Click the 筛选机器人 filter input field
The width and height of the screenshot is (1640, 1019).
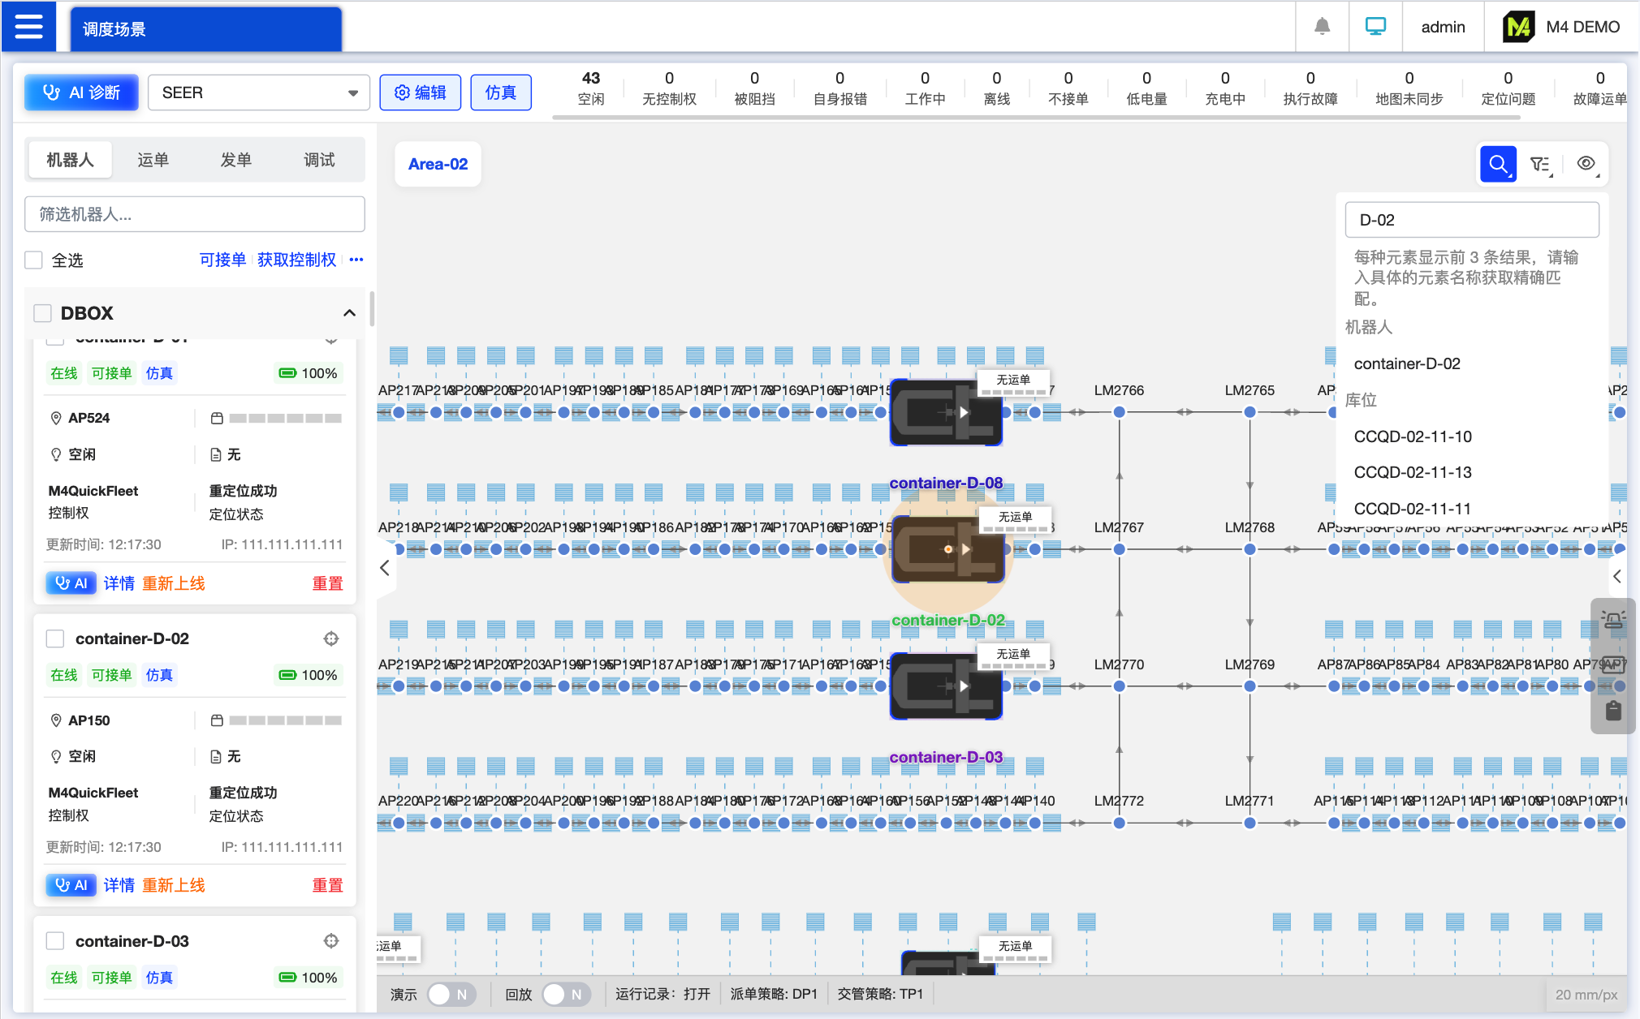coord(195,214)
